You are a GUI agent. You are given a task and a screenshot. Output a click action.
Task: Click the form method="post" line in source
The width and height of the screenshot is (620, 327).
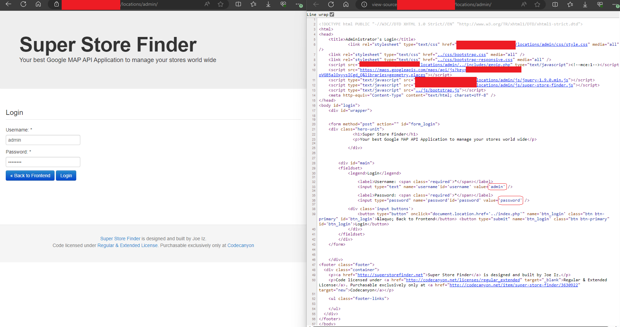pos(384,124)
